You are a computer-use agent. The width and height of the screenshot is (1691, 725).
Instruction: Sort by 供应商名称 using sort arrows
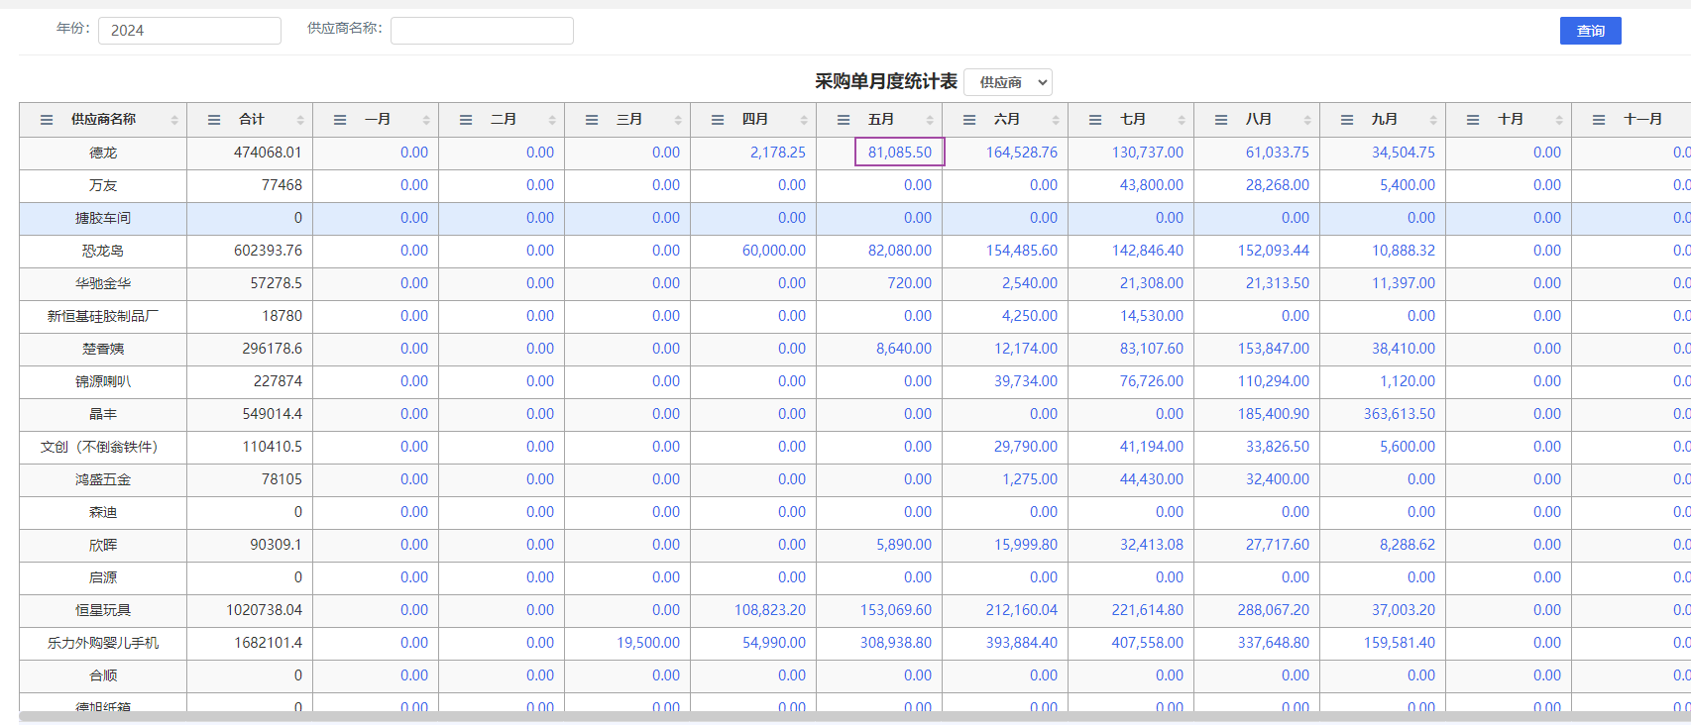pyautogui.click(x=174, y=120)
